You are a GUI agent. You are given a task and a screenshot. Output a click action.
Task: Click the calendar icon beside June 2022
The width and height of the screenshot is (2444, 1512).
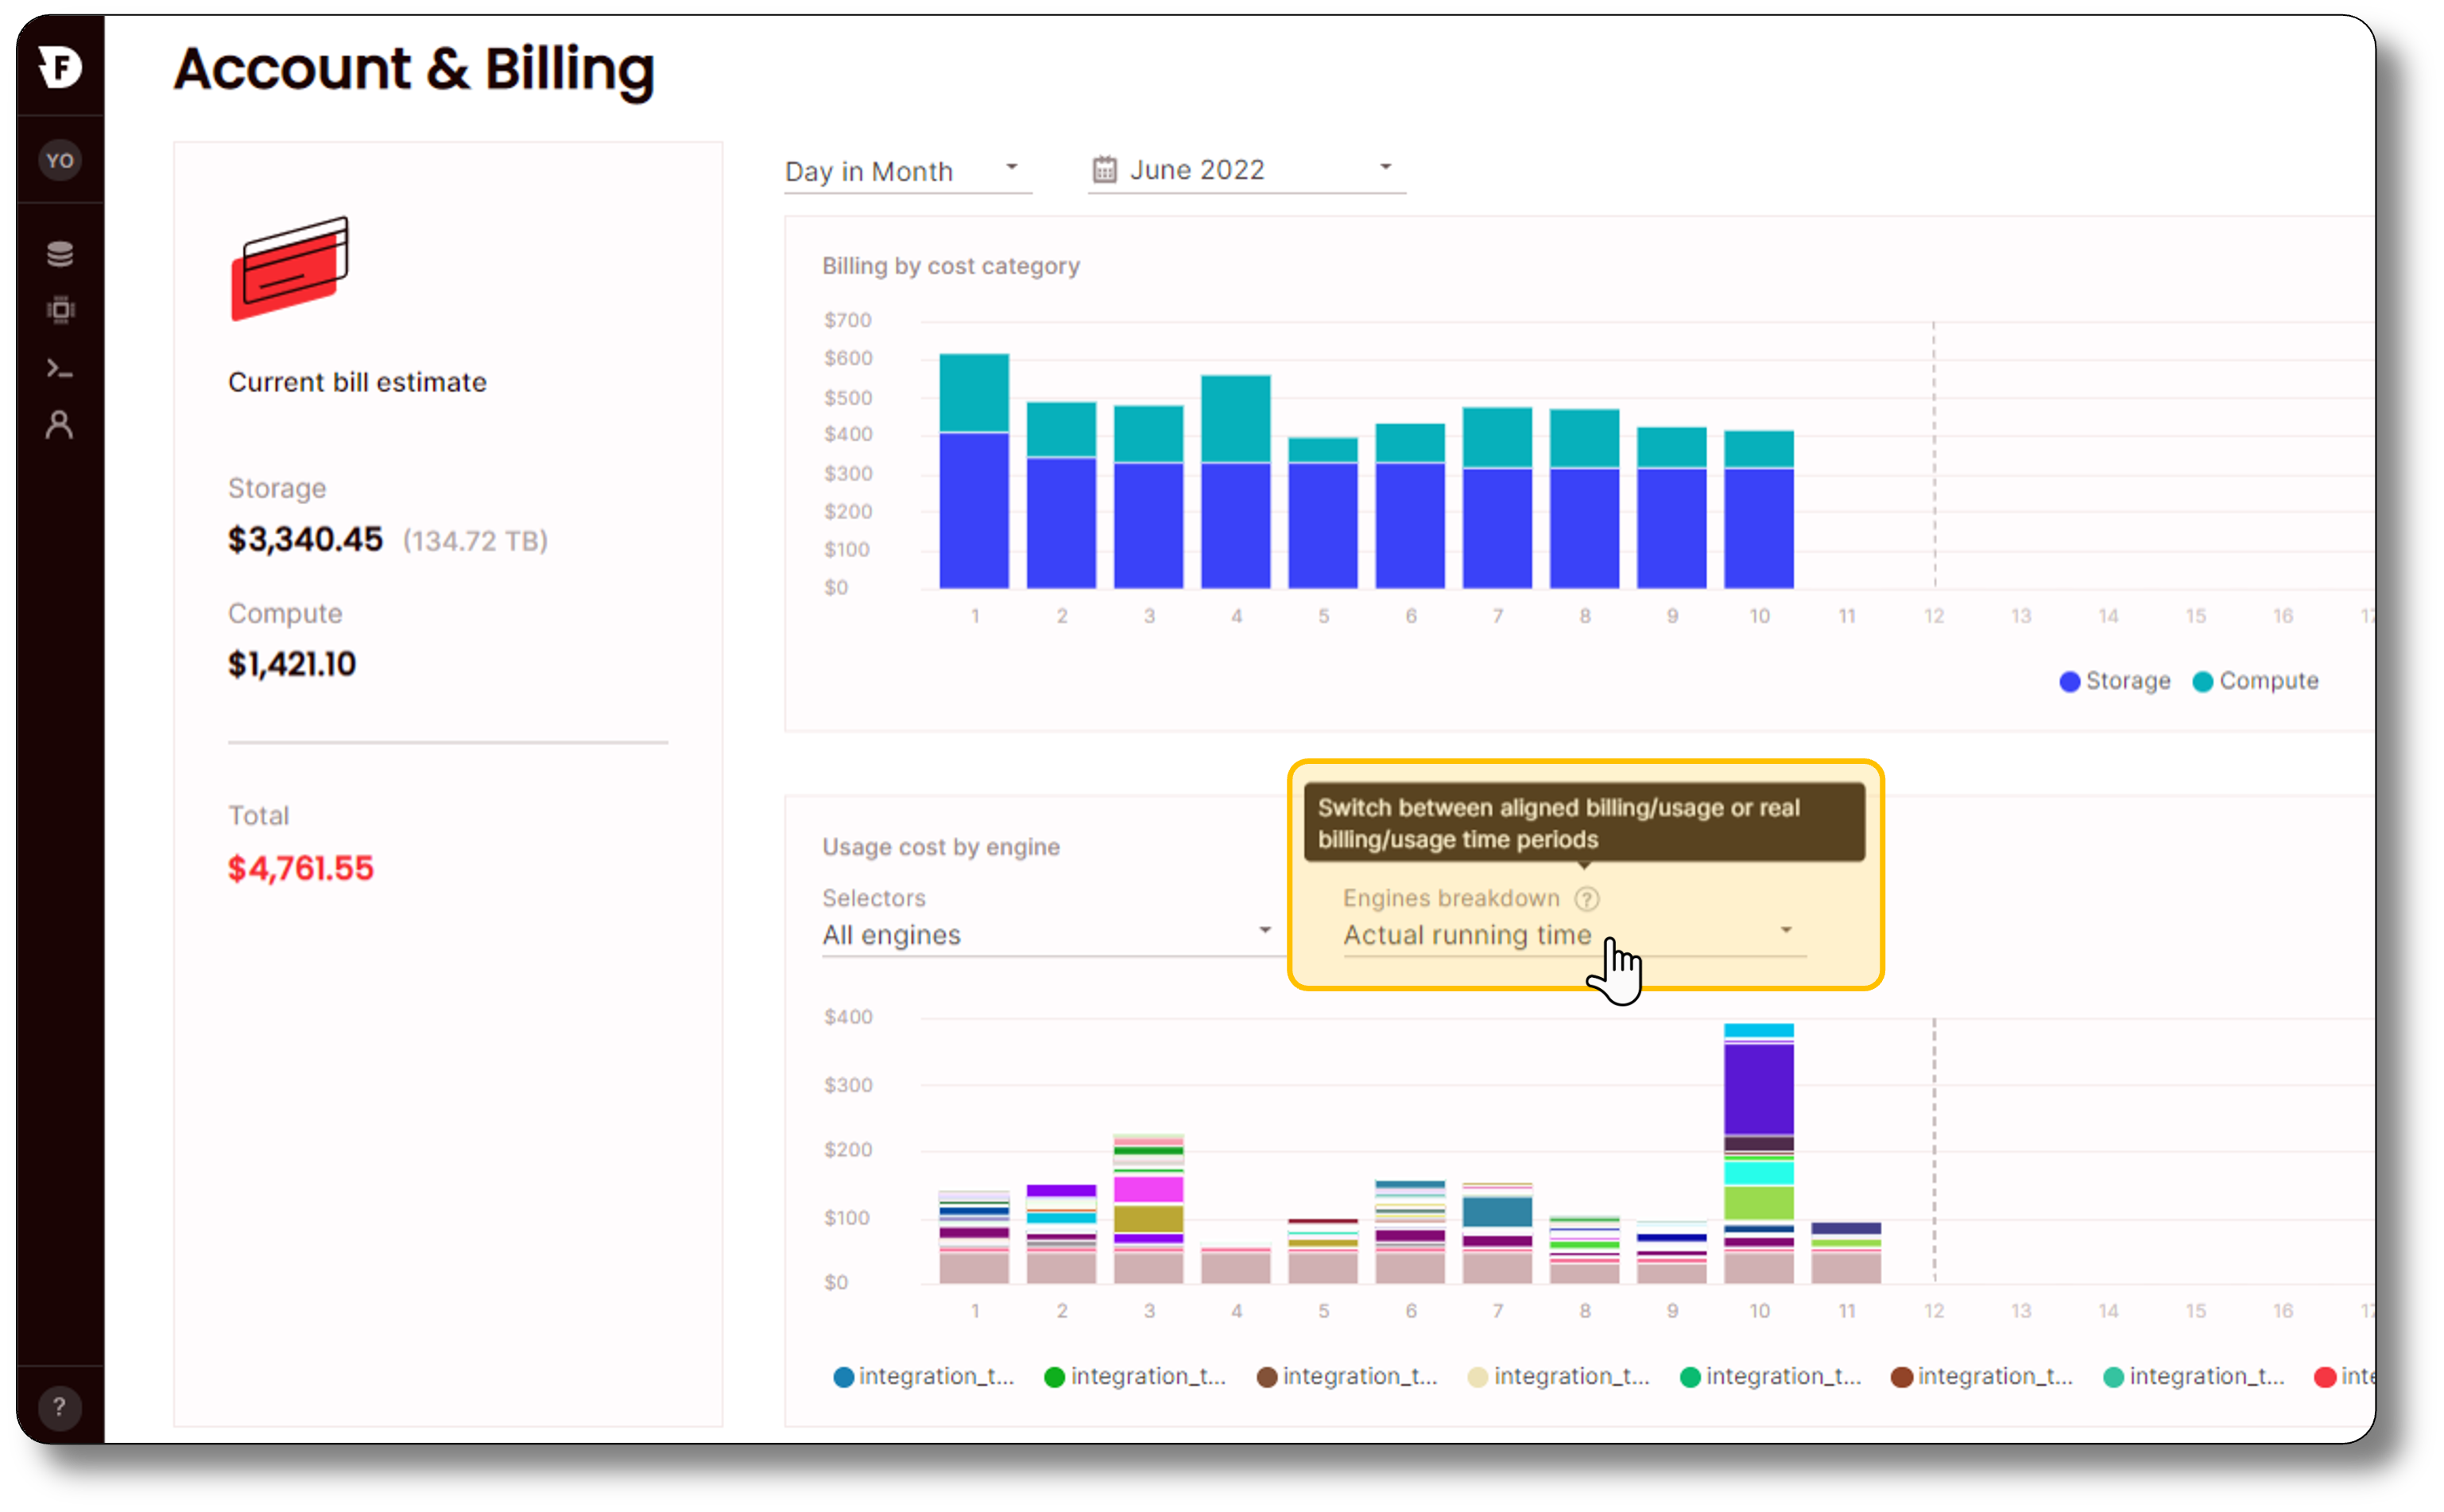1103,169
